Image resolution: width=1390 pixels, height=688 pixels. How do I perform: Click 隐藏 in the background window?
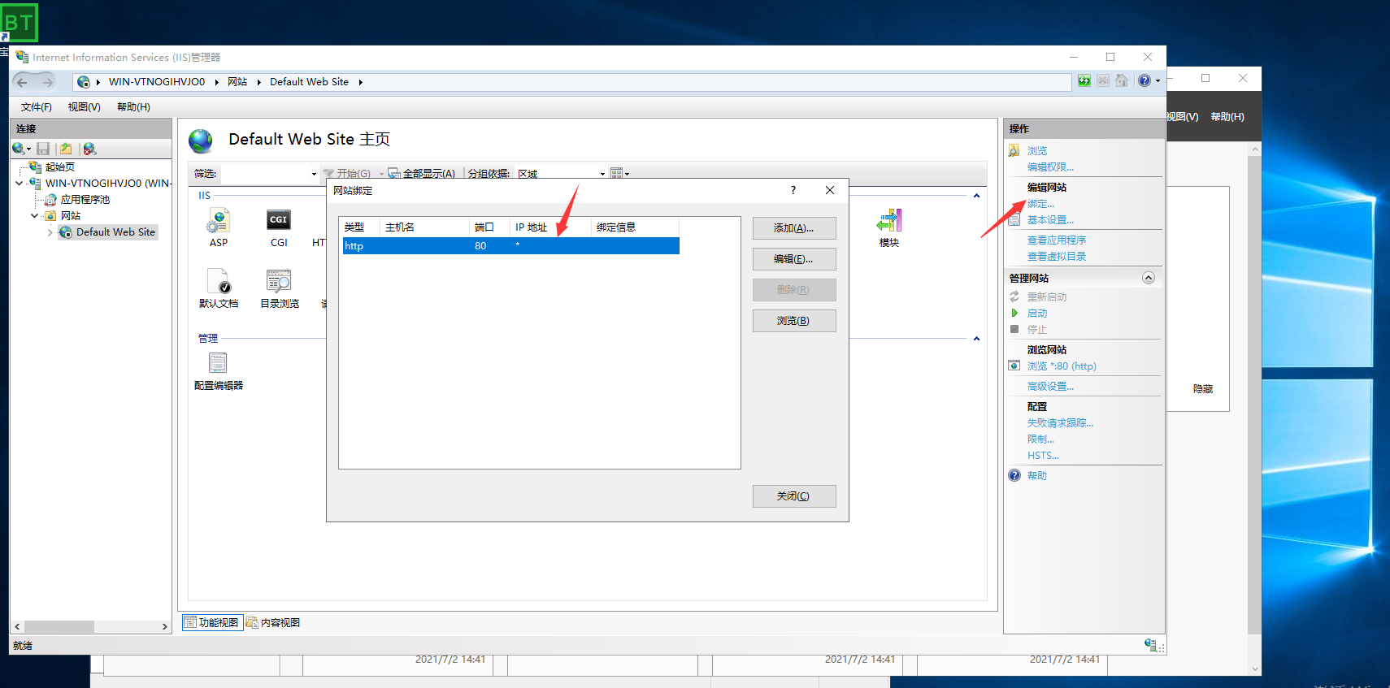pos(1203,389)
